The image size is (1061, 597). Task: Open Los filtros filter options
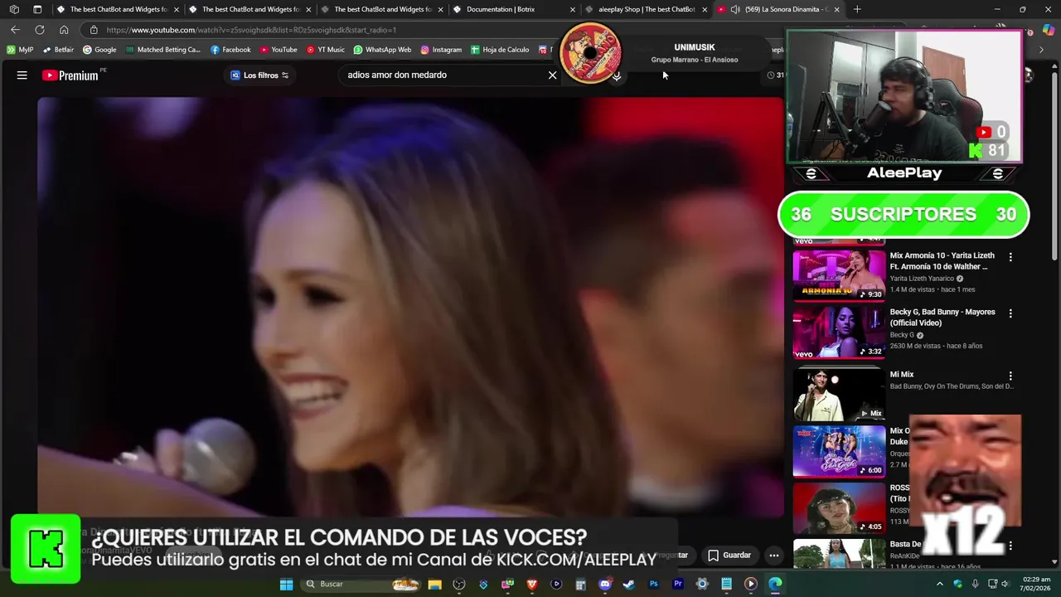[259, 75]
